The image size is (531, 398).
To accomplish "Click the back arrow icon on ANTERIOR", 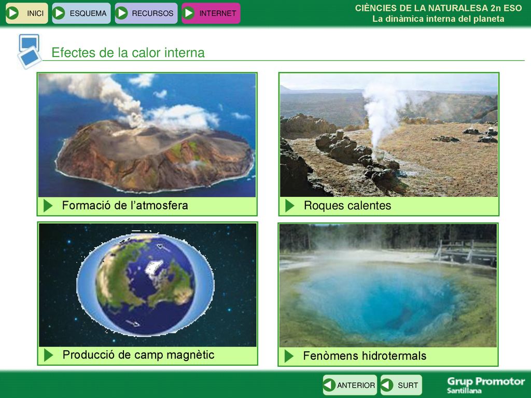I will coord(329,385).
